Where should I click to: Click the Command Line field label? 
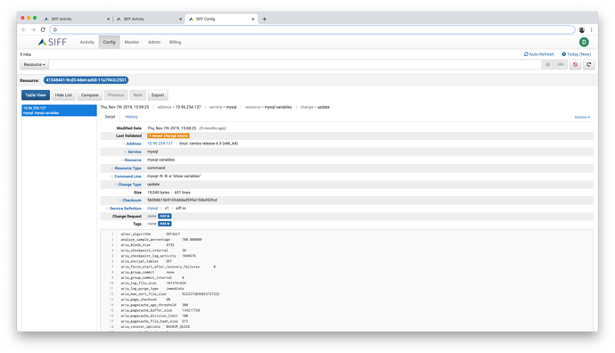click(x=127, y=176)
